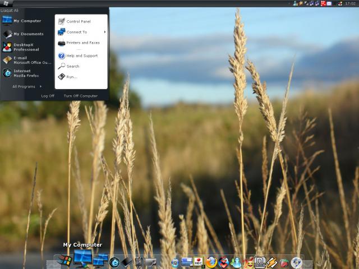Click Turn Off Computer
Image resolution: width=359 pixels, height=269 pixels.
point(81,96)
